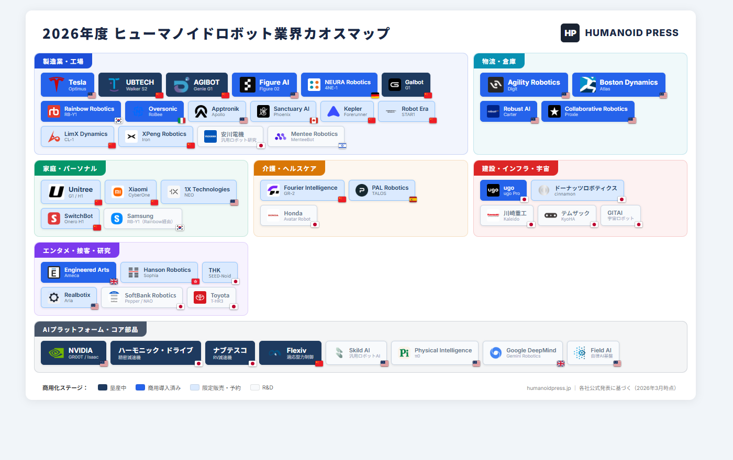Click the Figure AI logo icon
Viewport: 733px width, 460px height.
click(x=247, y=85)
